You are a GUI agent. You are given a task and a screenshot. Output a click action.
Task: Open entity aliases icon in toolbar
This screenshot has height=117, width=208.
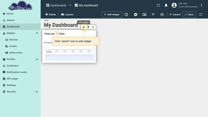[x=144, y=15]
